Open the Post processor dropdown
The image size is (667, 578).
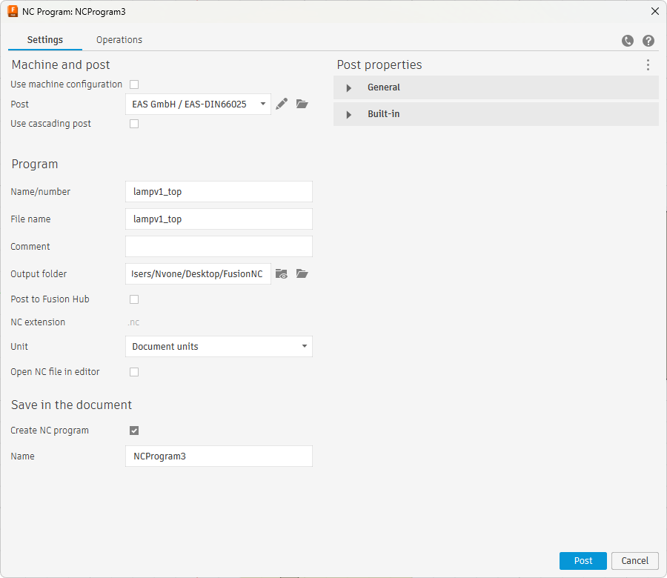(198, 104)
